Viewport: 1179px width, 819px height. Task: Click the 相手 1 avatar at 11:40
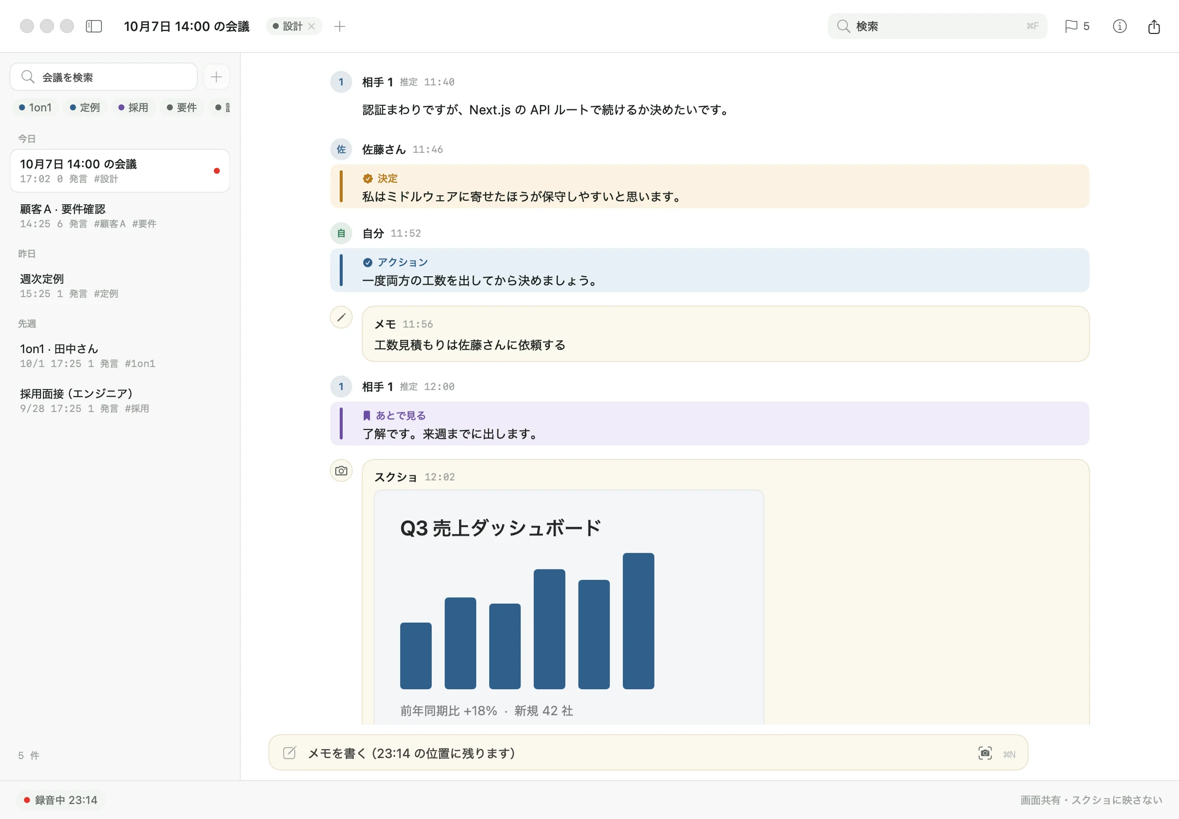[x=341, y=82]
